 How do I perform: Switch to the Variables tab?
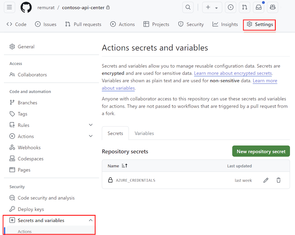point(144,133)
